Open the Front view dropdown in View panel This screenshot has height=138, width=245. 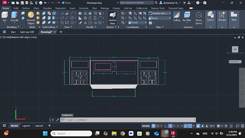160,18
